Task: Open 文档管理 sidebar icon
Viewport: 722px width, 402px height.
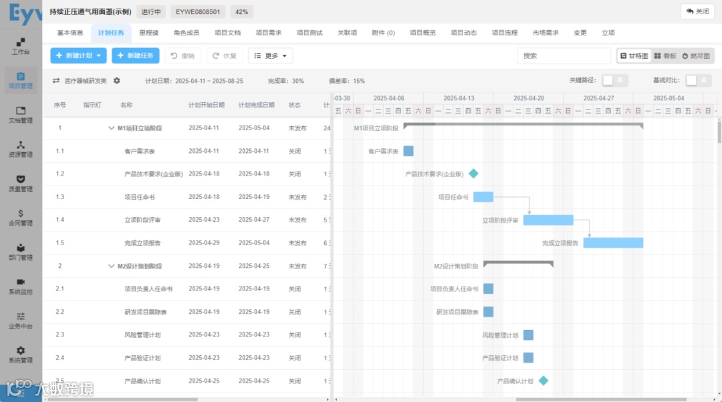Action: click(21, 115)
